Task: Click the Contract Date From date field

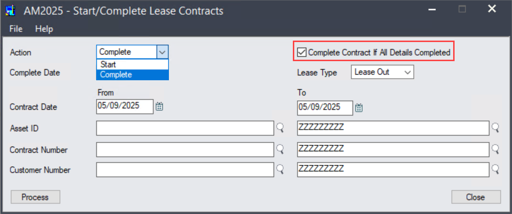Action: (125, 107)
